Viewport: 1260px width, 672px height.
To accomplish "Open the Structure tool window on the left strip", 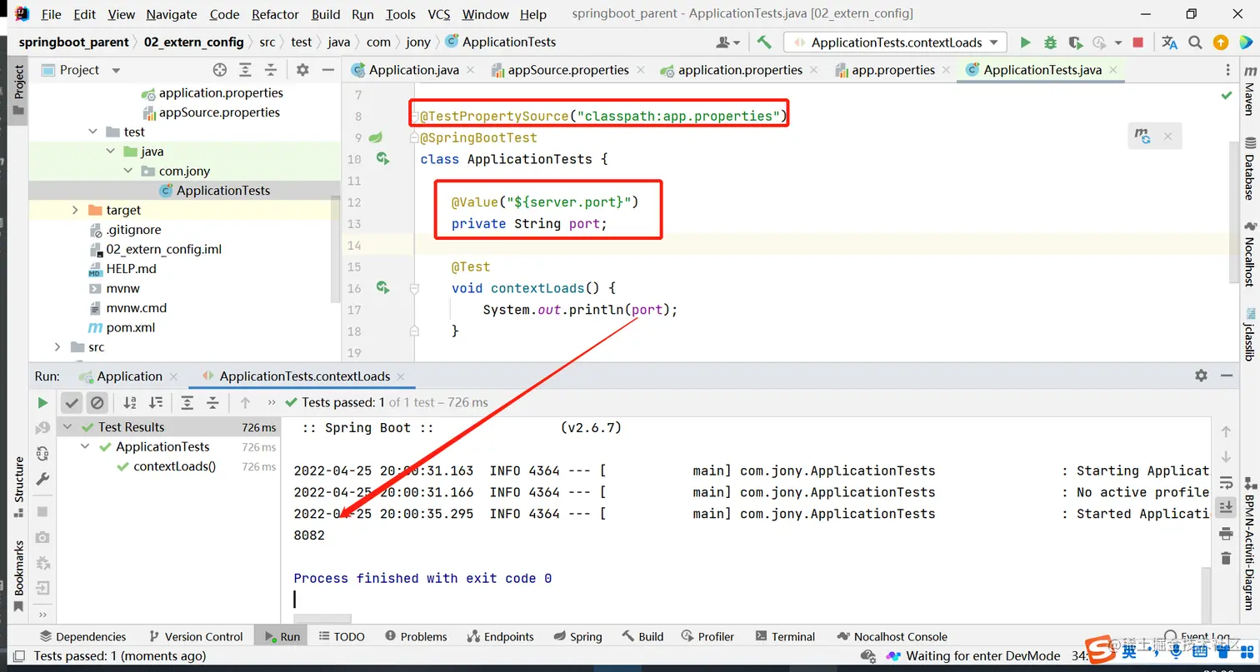I will pyautogui.click(x=18, y=487).
